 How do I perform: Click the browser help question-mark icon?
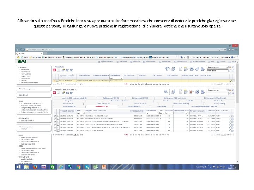(x=232, y=57)
